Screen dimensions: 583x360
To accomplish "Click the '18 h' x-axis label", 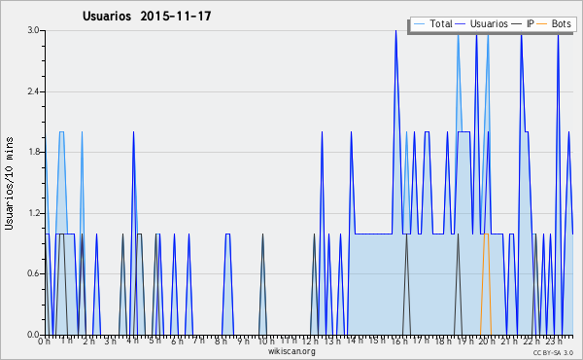I will (443, 341).
